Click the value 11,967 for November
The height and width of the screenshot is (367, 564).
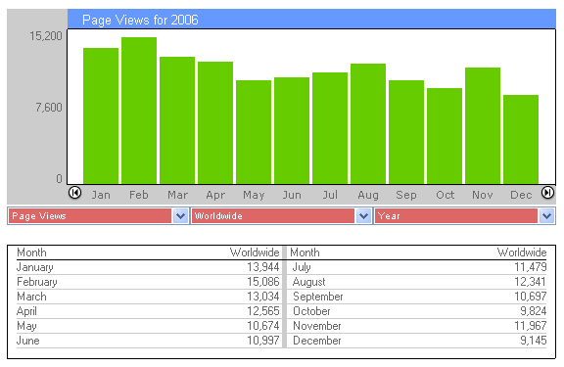click(530, 326)
